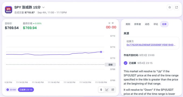Click the 已结算 checkmark icon
This screenshot has height=97, width=183.
click(126, 63)
